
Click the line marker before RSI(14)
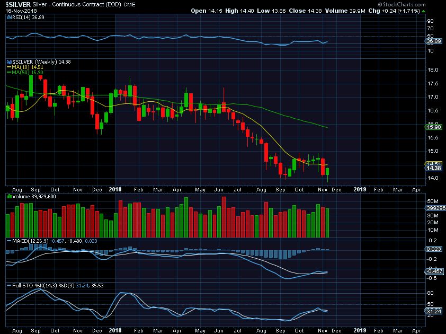coord(9,17)
